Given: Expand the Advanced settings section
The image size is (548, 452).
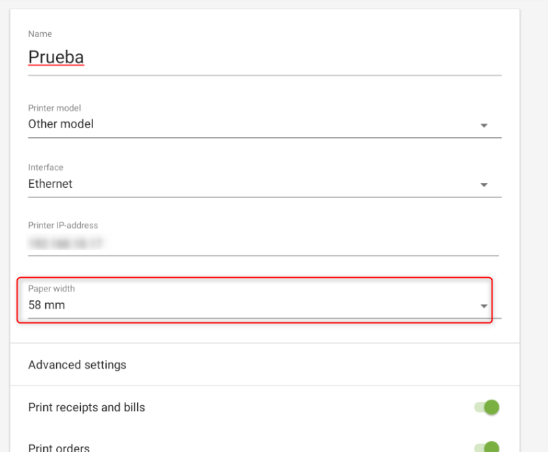Looking at the screenshot, I should 77,365.
